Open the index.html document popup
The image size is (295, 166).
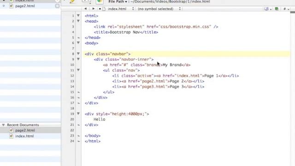pos(121,9)
